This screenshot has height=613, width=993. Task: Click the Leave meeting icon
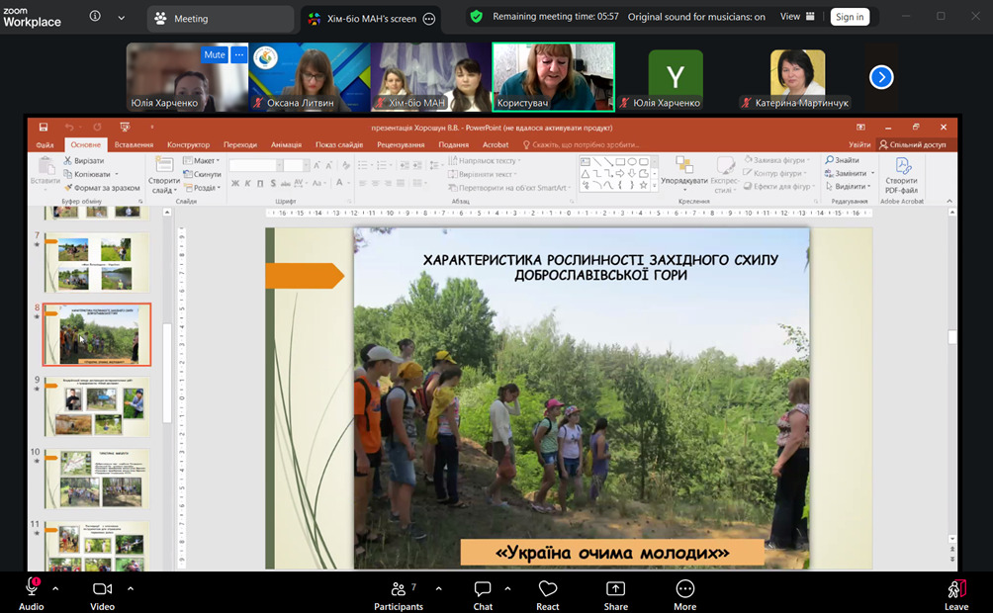(x=955, y=589)
